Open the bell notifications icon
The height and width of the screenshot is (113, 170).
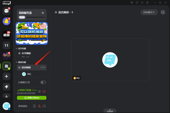(7, 21)
